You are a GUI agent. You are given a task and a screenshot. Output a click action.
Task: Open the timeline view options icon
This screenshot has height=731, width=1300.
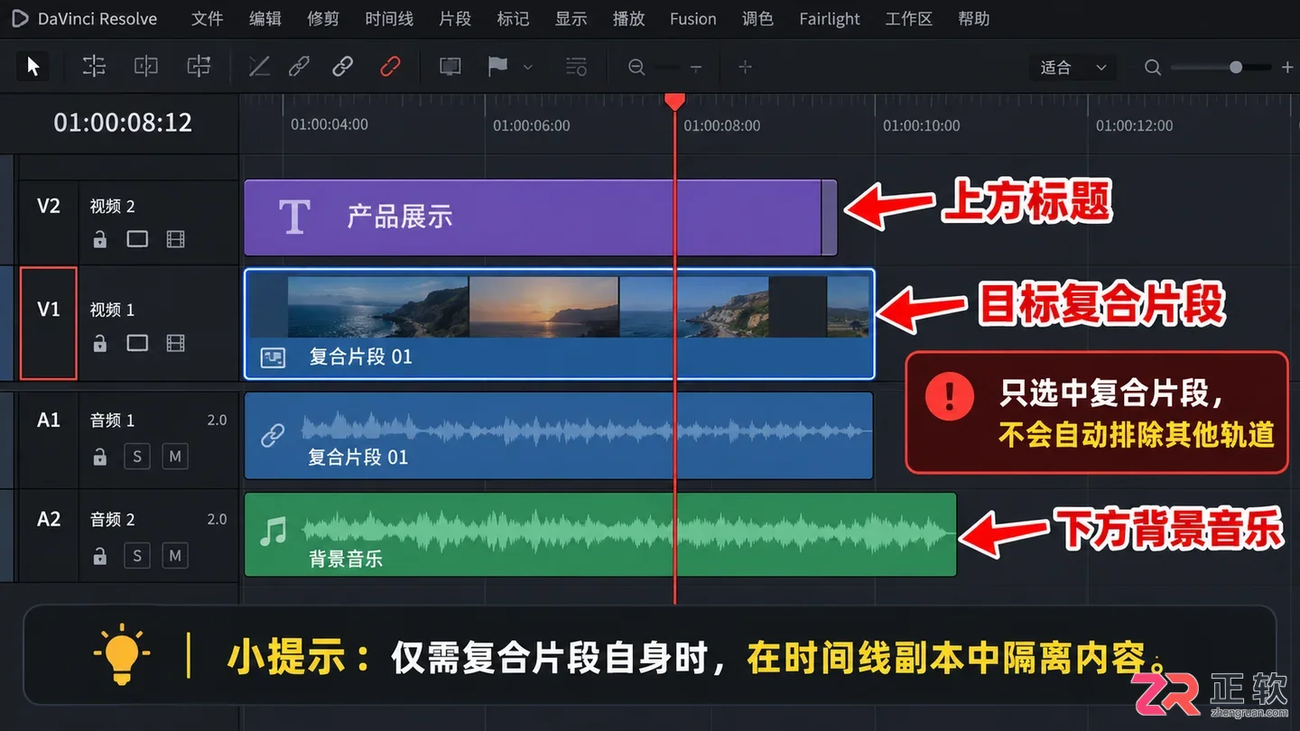[x=576, y=67]
